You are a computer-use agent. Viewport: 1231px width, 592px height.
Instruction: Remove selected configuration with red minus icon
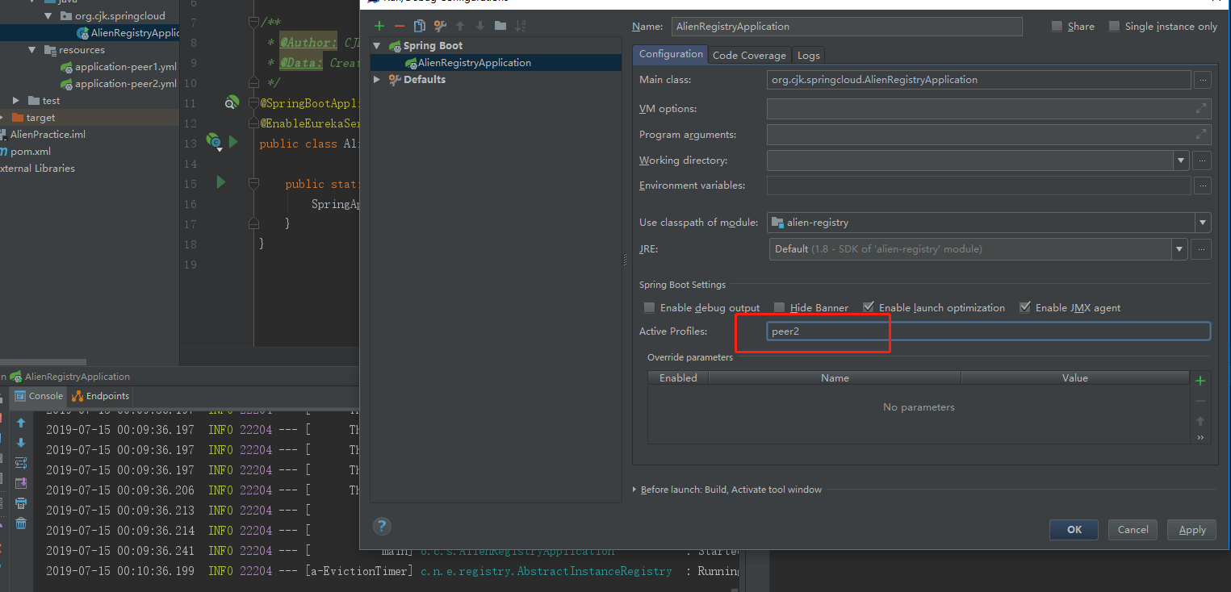click(x=399, y=27)
